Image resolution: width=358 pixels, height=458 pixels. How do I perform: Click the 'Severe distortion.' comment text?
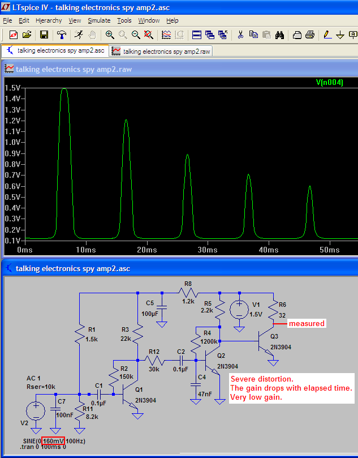point(262,379)
